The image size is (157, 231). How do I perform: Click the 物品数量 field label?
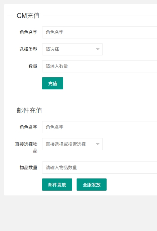pyautogui.click(x=28, y=168)
